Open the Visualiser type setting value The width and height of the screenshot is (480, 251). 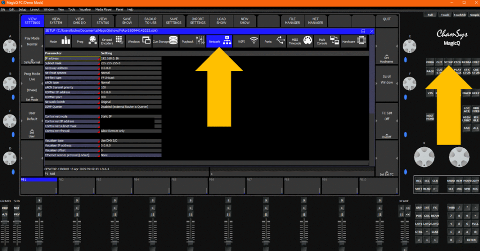pos(130,140)
